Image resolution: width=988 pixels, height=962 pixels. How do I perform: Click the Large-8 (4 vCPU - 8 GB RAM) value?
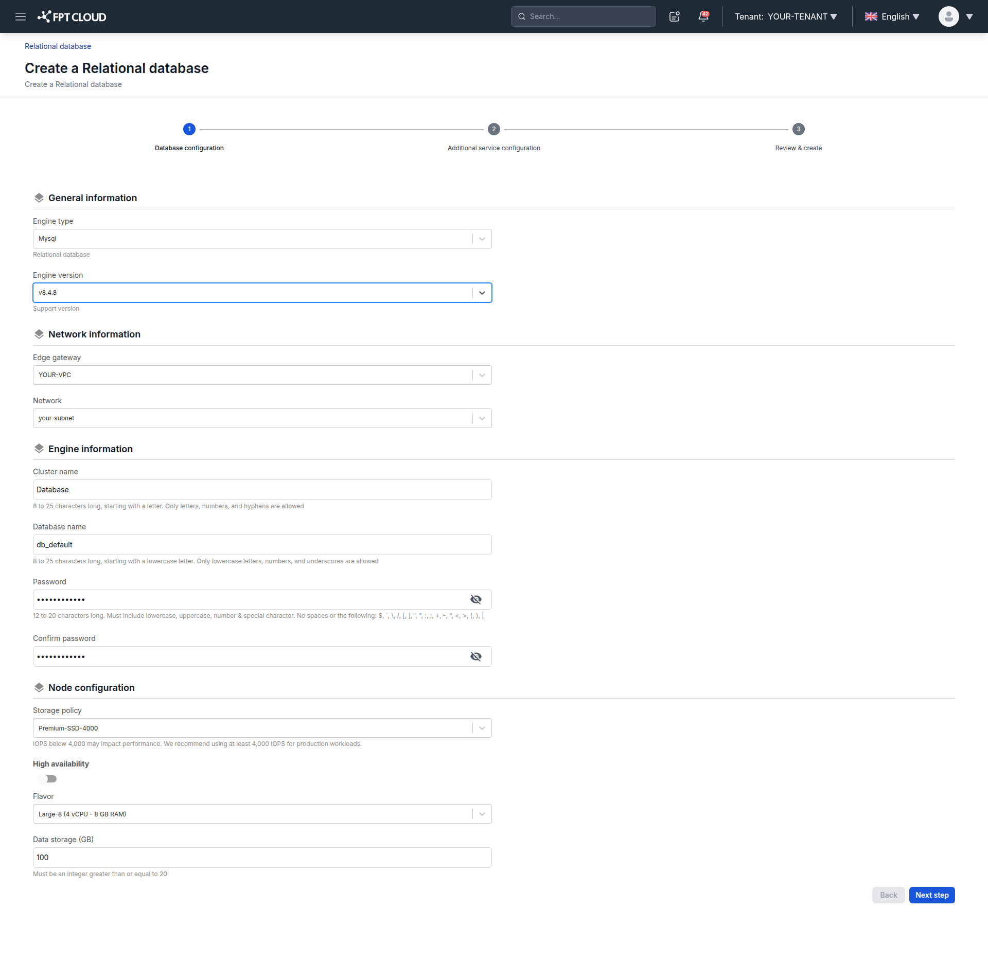[x=82, y=814]
